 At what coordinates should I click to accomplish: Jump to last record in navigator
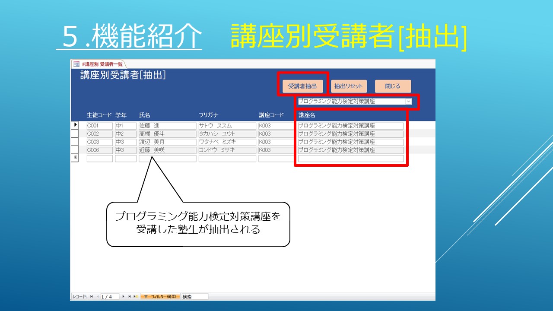pyautogui.click(x=130, y=297)
